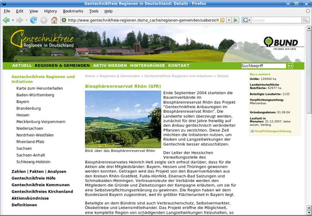The image size is (312, 216).
Task: Focus the Suchbegriff search field
Action: (x=263, y=66)
